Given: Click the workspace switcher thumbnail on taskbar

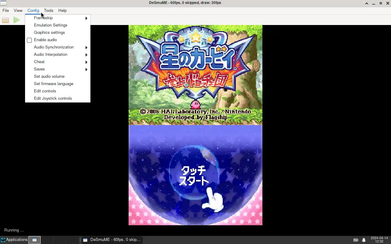Looking at the screenshot, I should pyautogui.click(x=35, y=240).
